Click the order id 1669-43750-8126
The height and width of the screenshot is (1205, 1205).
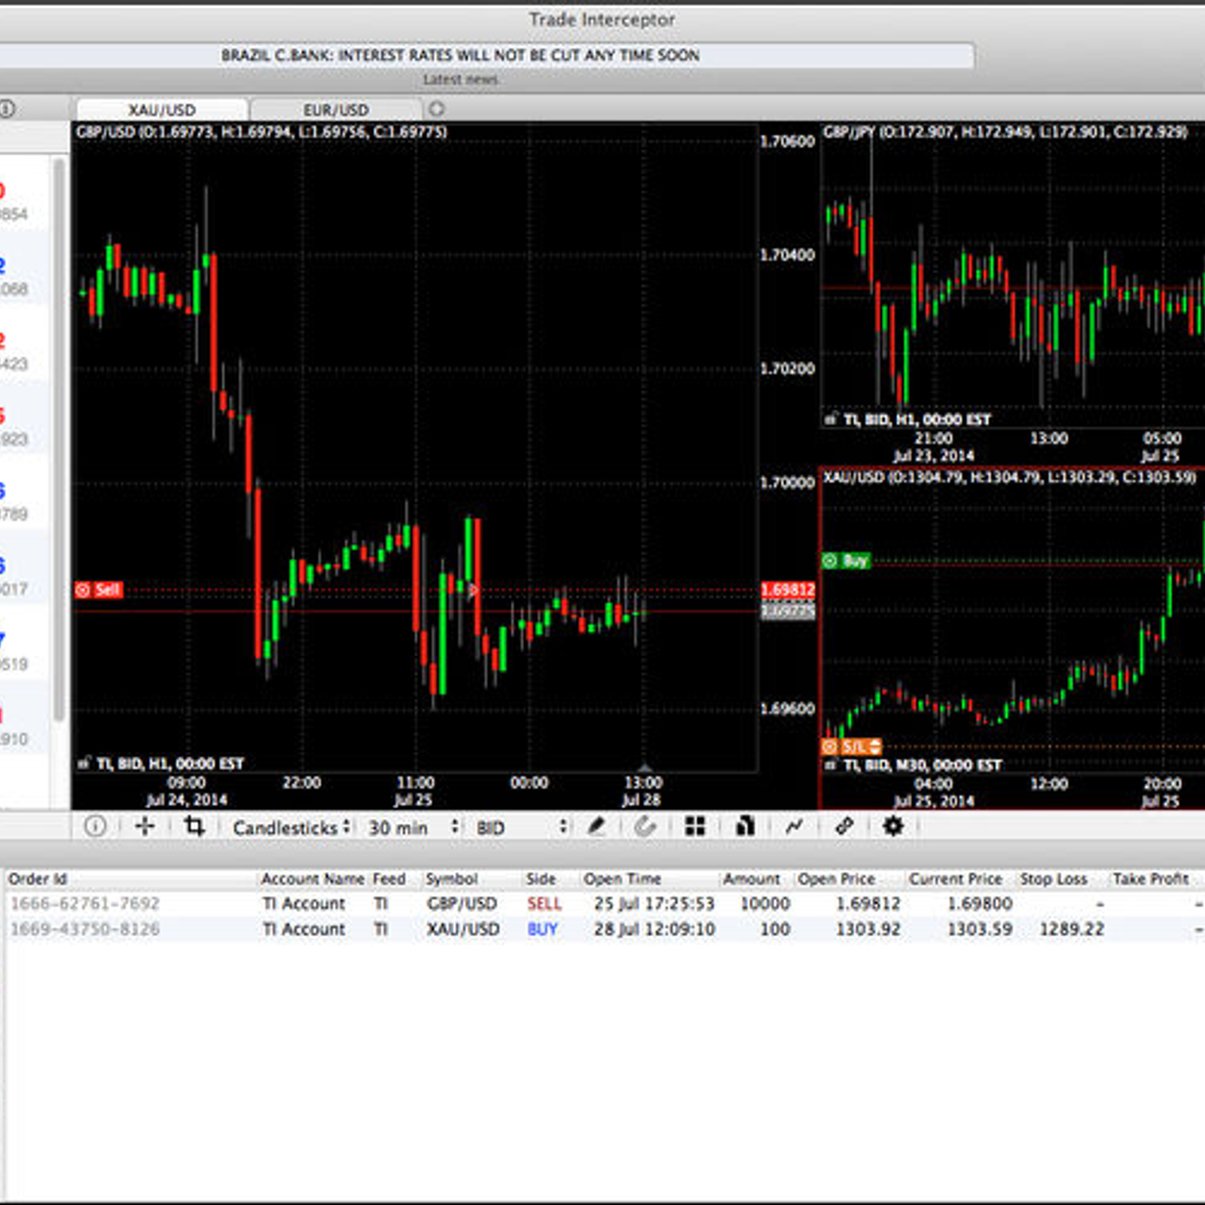85,929
